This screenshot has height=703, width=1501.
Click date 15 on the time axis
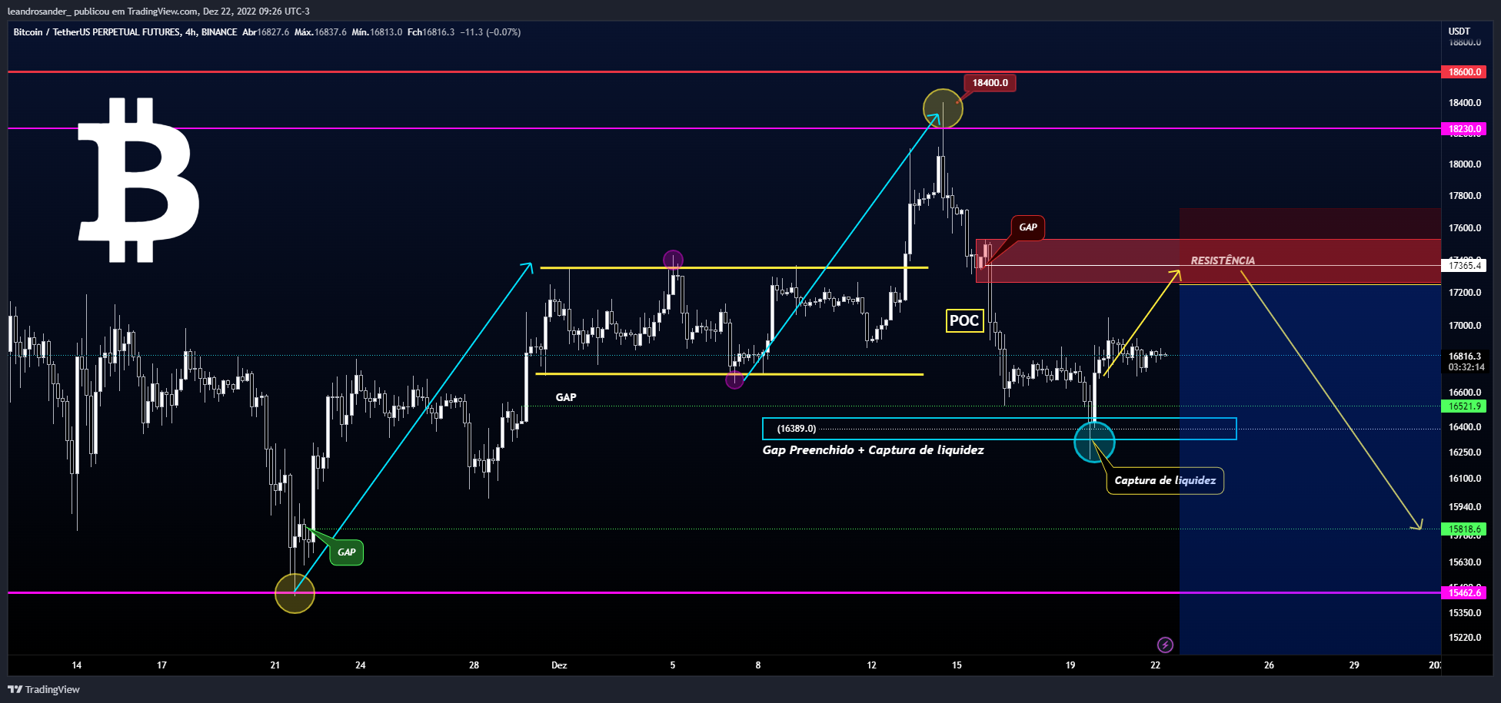pos(957,665)
